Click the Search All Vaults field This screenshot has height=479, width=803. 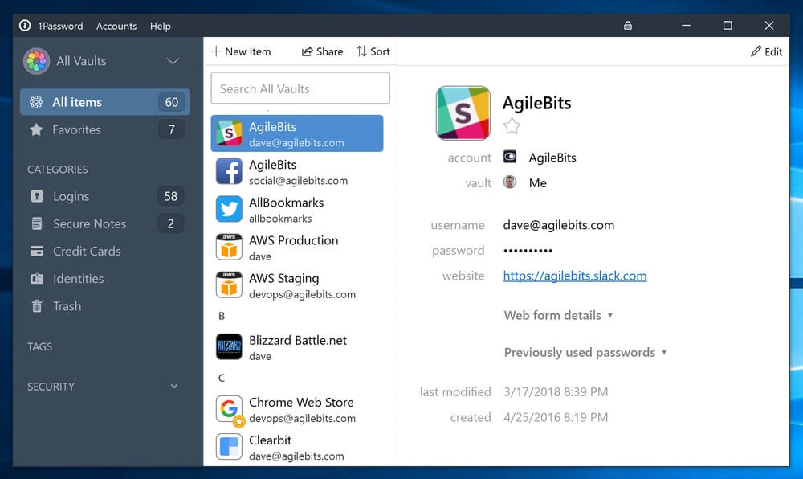pyautogui.click(x=300, y=88)
